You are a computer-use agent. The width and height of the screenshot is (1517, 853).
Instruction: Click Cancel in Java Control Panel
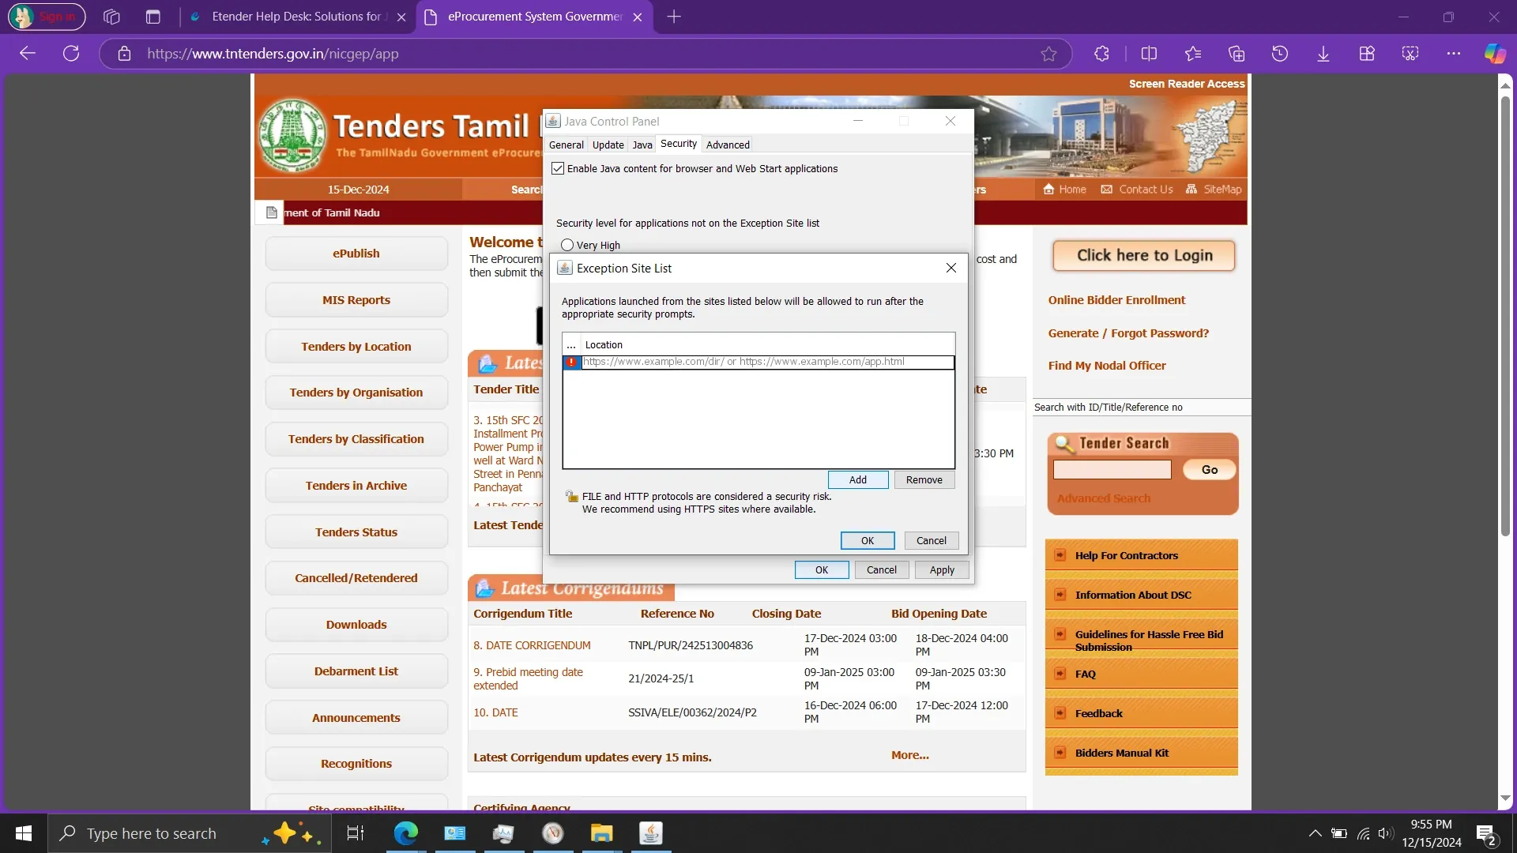pos(882,570)
